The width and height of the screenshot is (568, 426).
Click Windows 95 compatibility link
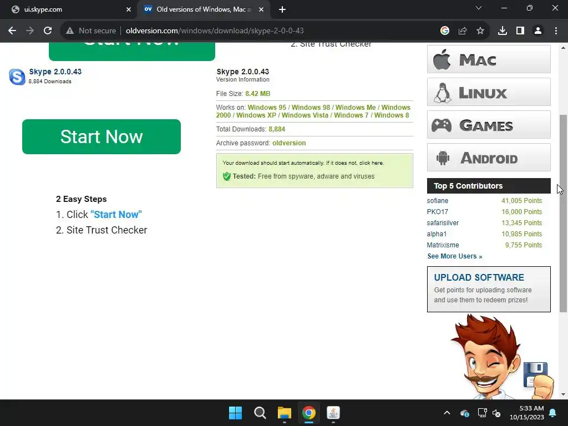tap(267, 108)
